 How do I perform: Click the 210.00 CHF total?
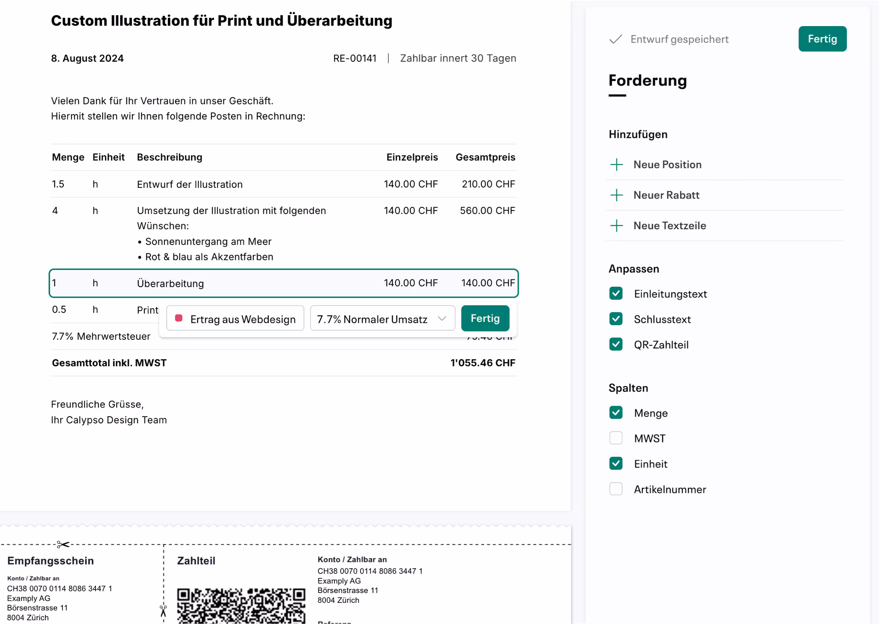[x=488, y=184]
